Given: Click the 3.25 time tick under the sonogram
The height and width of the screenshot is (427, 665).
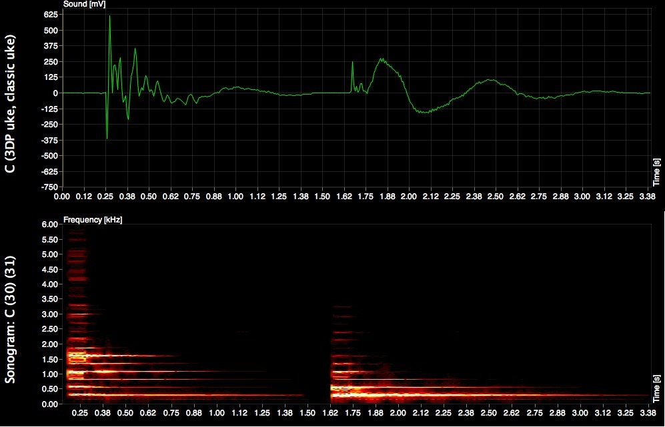Looking at the screenshot, I should pyautogui.click(x=621, y=413).
